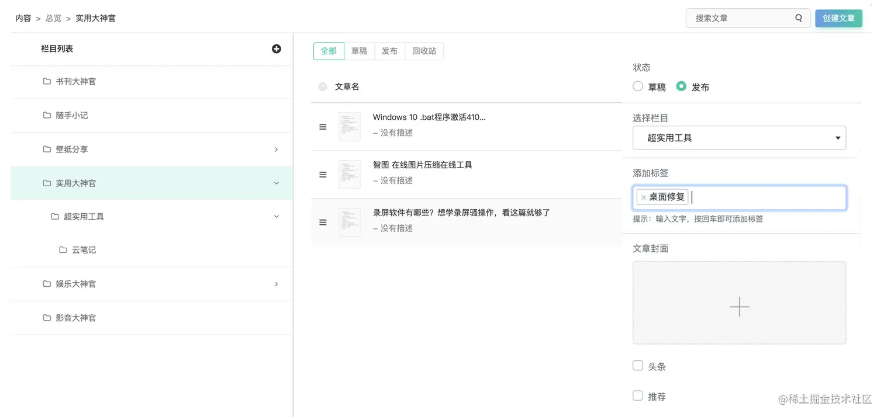Click the 创建文章 button
The image size is (884, 417).
click(838, 18)
